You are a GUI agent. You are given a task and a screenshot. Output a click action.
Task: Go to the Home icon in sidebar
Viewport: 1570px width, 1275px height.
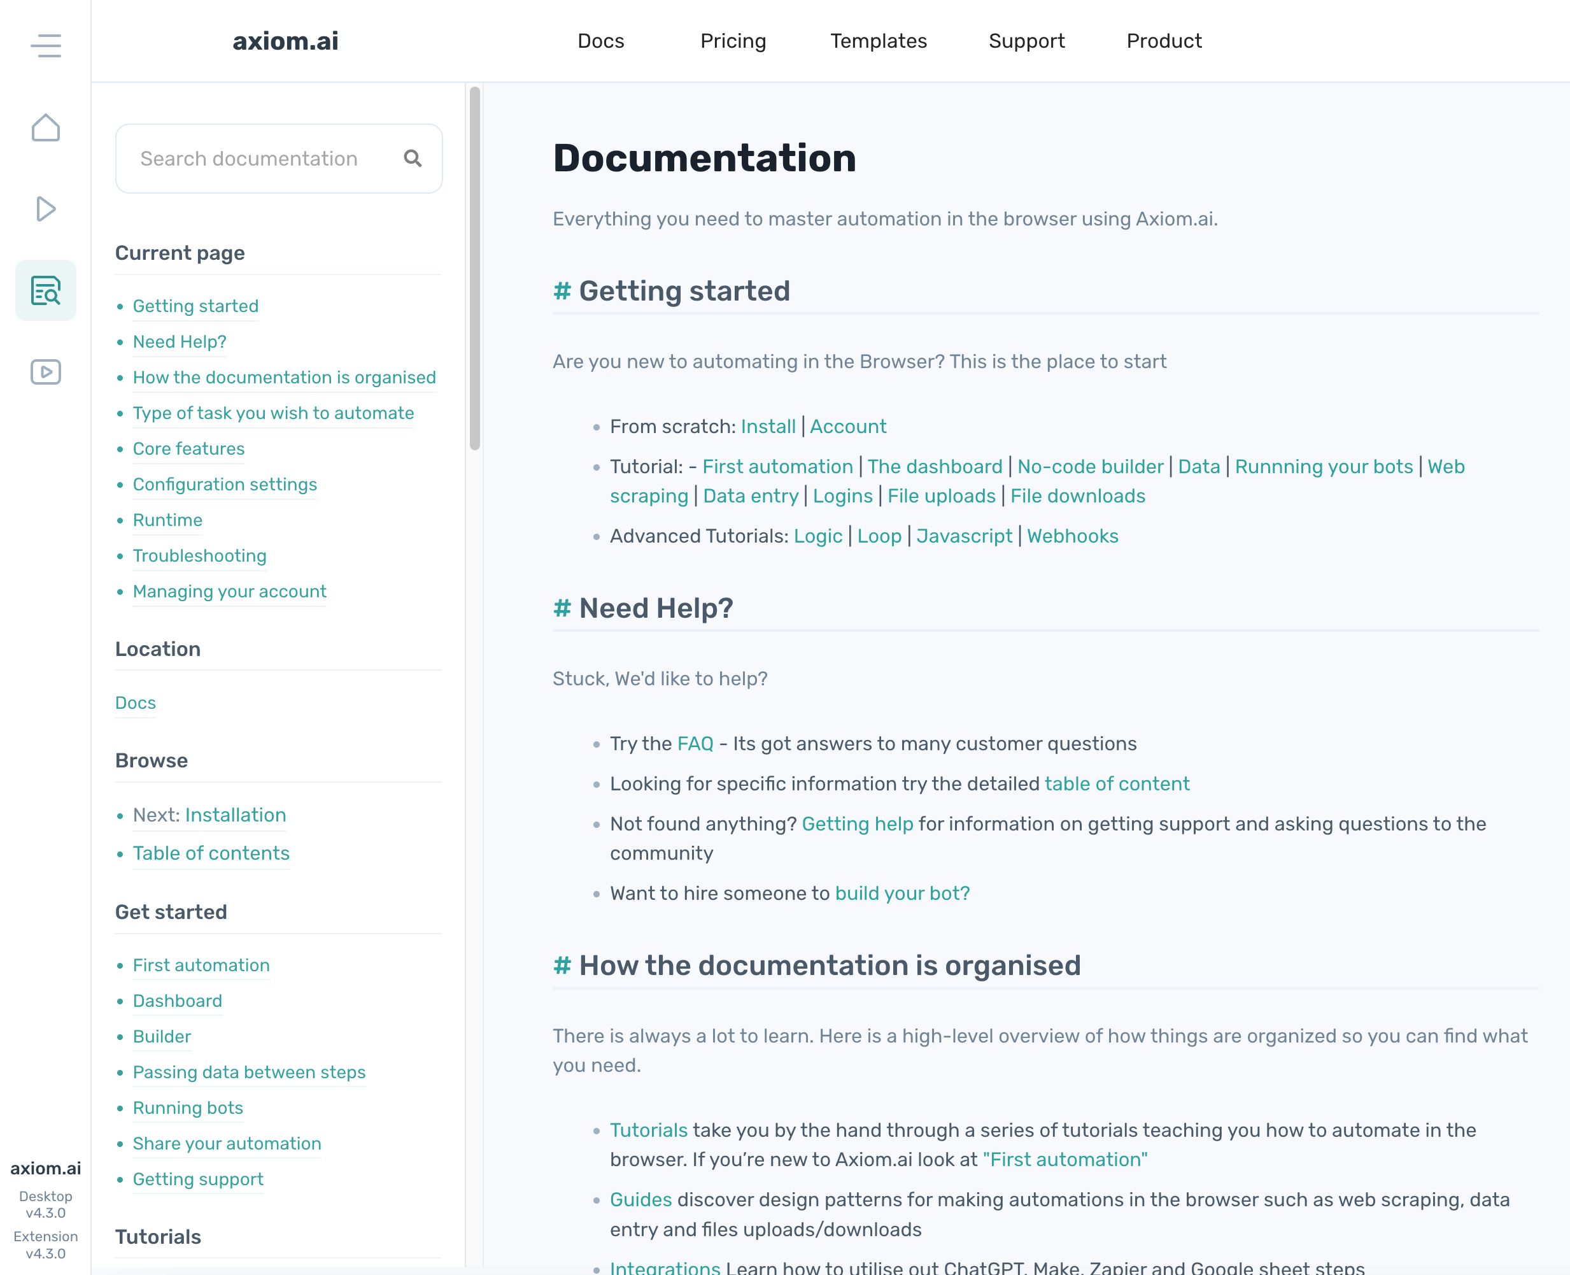point(46,128)
